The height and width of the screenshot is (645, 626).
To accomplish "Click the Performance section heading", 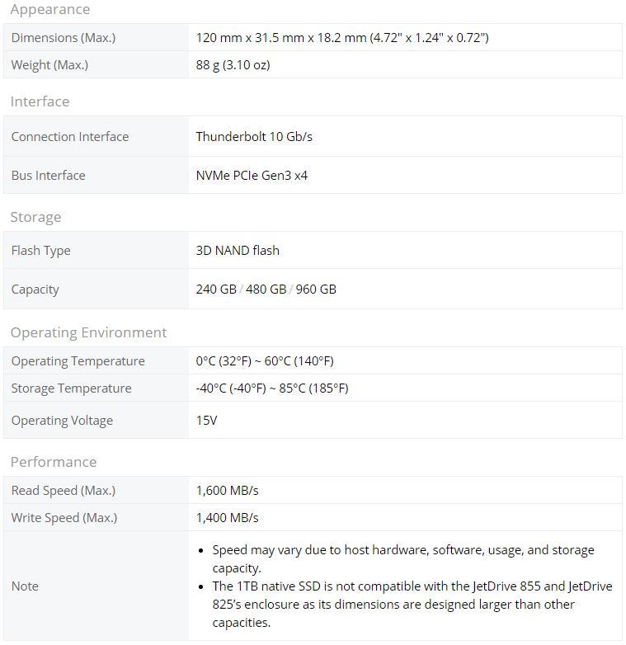I will [x=54, y=462].
